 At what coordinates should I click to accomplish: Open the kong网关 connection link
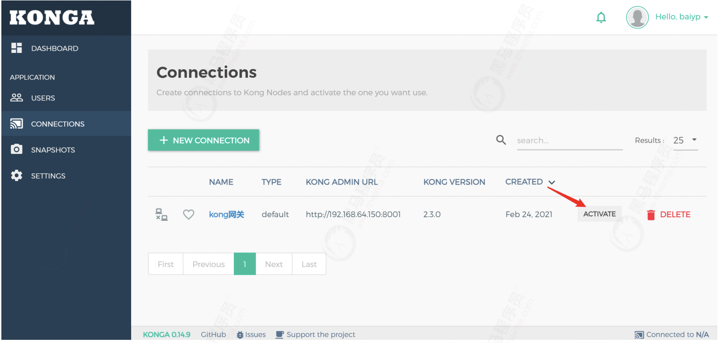pyautogui.click(x=227, y=214)
